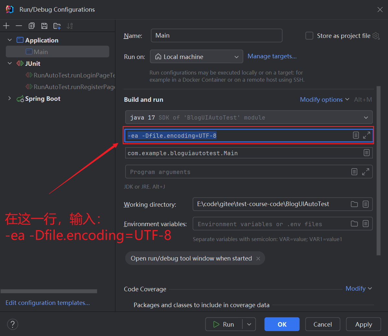This screenshot has height=336, width=388.
Task: Expand the Program arguments field
Action: click(x=365, y=172)
